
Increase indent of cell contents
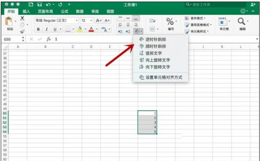click(128, 31)
